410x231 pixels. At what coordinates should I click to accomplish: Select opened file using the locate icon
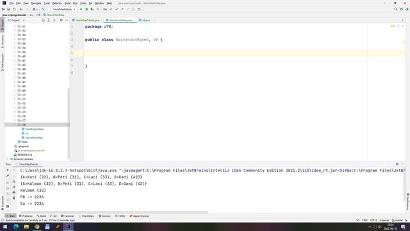click(43, 20)
